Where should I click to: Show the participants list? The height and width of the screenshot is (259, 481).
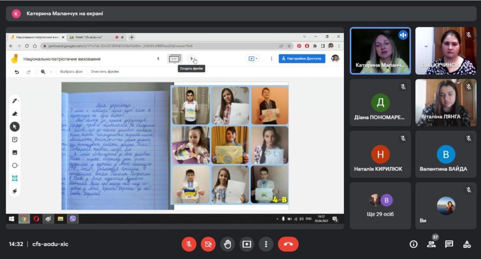click(431, 244)
